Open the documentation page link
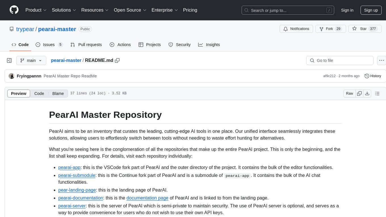Image resolution: width=386 pixels, height=217 pixels. coord(147,198)
